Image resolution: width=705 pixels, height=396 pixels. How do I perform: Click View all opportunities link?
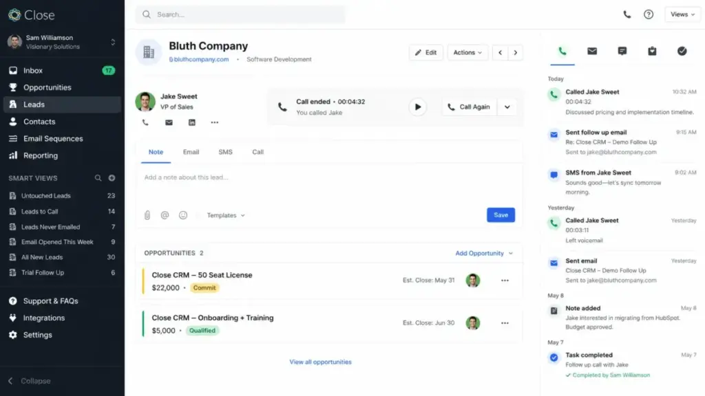point(320,362)
